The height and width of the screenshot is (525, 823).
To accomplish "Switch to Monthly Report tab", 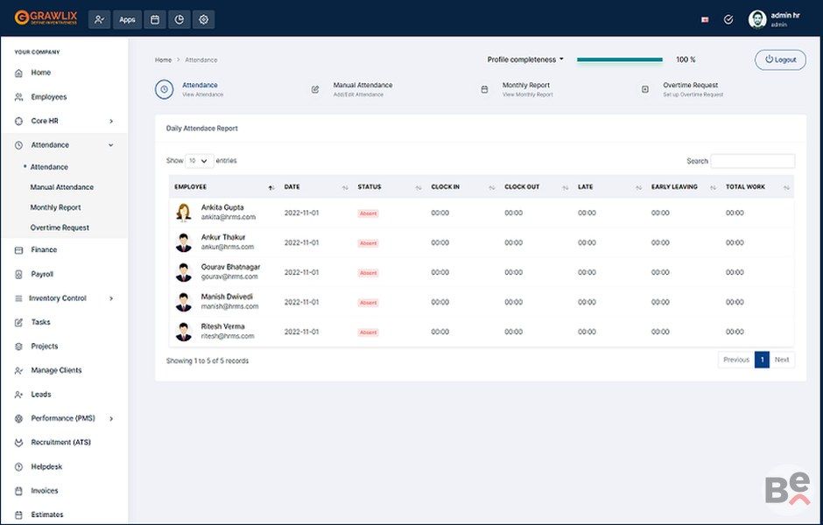I will (526, 89).
